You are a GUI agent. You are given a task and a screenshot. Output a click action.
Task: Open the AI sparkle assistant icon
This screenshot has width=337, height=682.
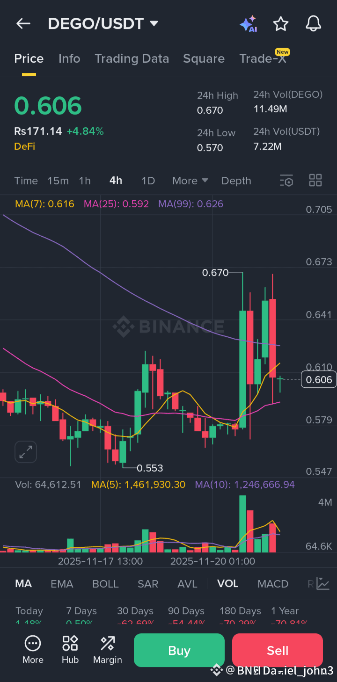coord(248,24)
